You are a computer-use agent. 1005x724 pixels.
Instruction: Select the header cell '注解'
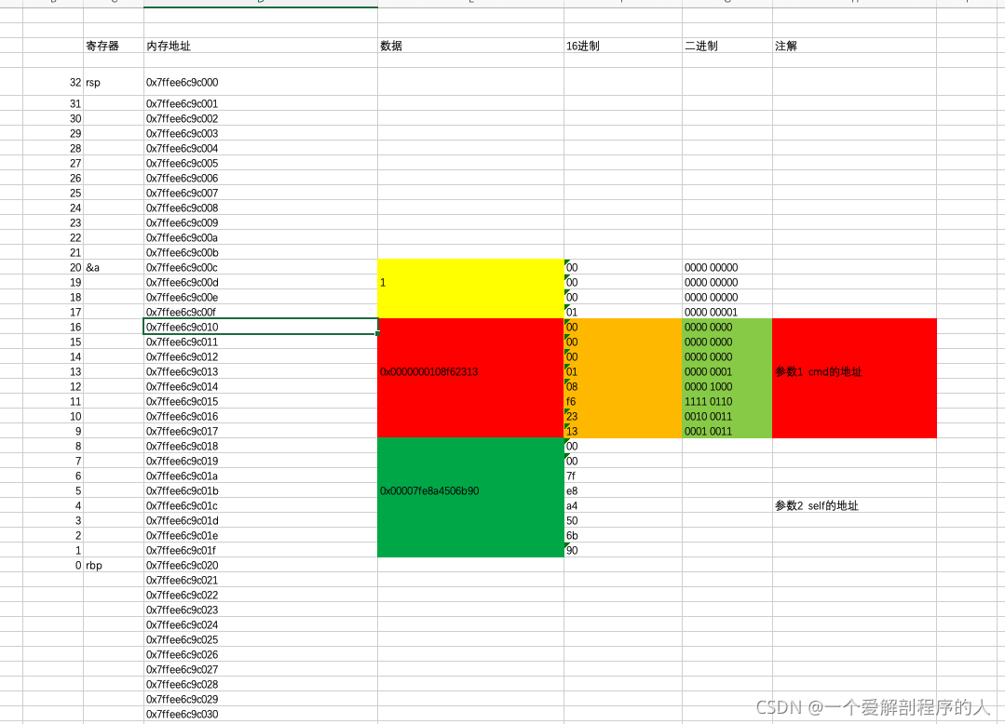(854, 46)
